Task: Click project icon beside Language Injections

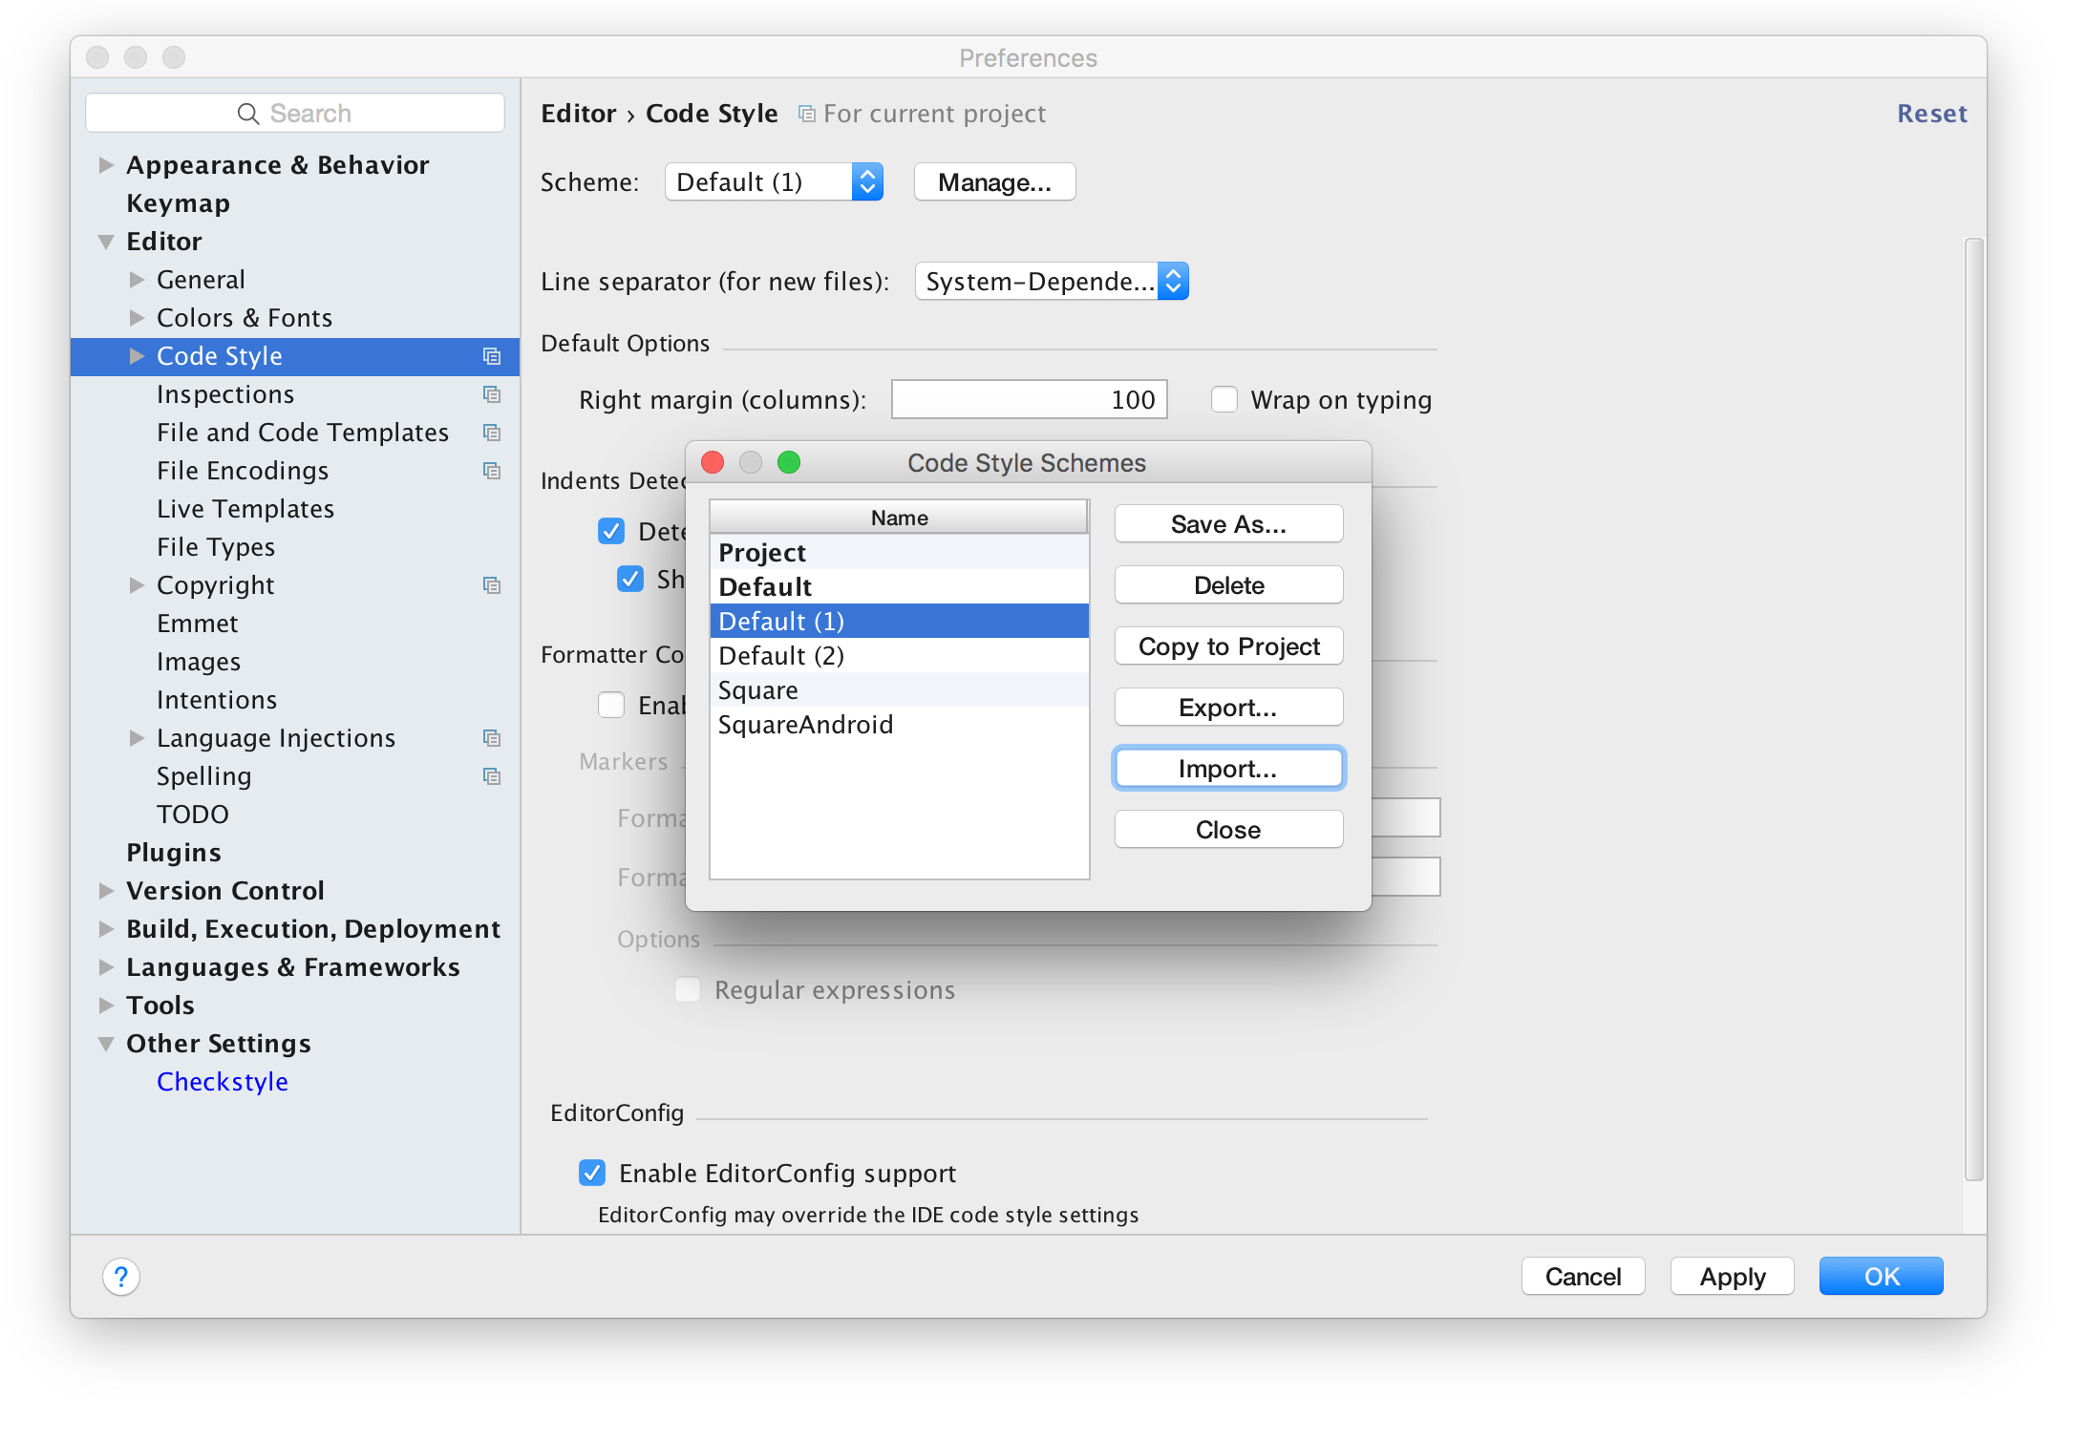Action: click(x=492, y=738)
